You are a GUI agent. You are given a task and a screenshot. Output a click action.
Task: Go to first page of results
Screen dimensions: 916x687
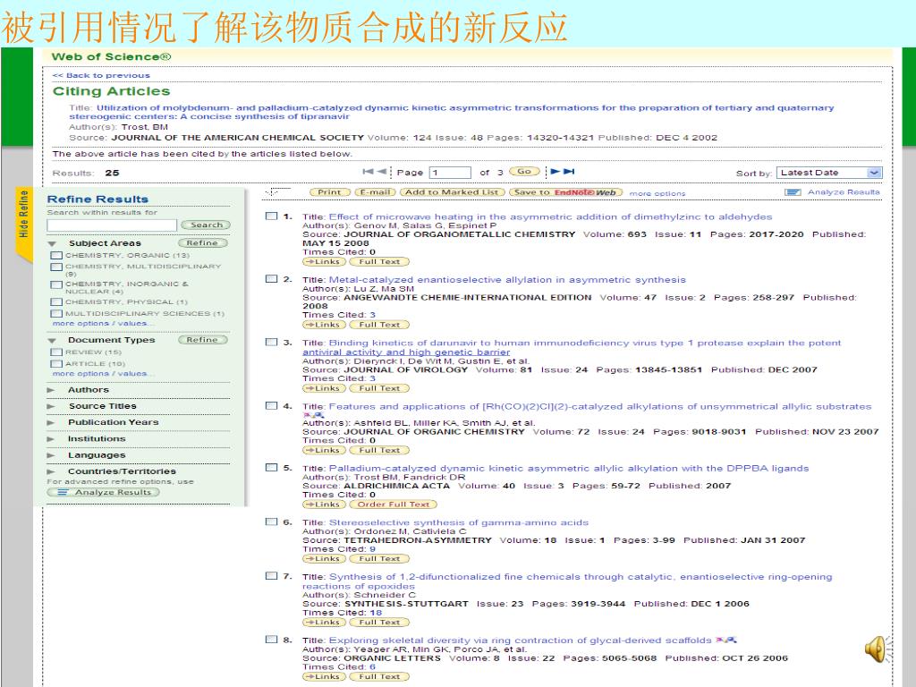[x=368, y=172]
